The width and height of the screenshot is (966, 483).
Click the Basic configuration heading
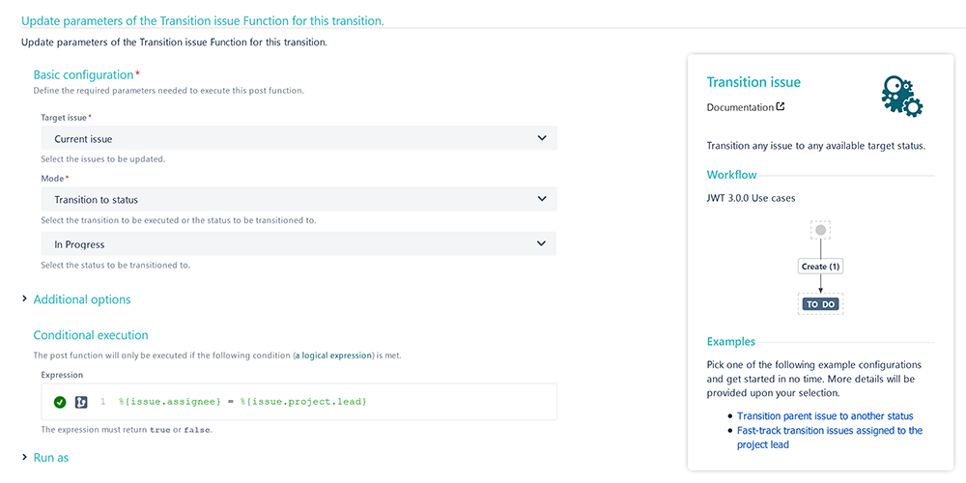pos(83,74)
